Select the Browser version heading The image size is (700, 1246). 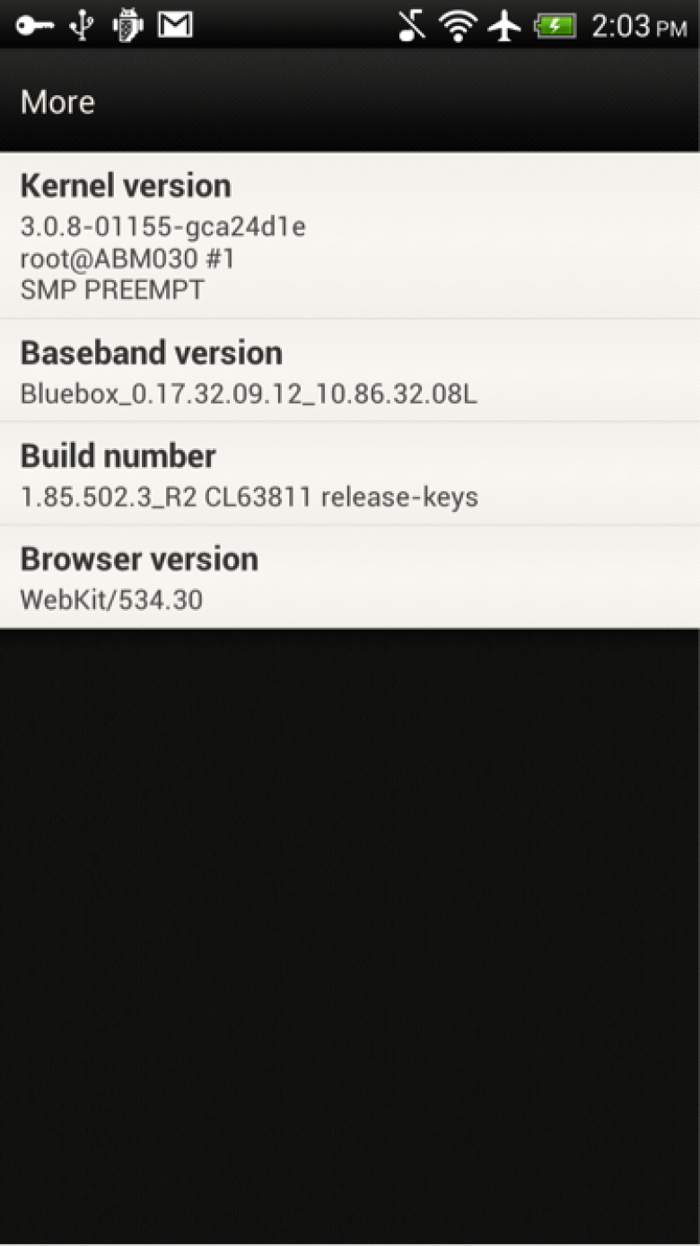(139, 560)
